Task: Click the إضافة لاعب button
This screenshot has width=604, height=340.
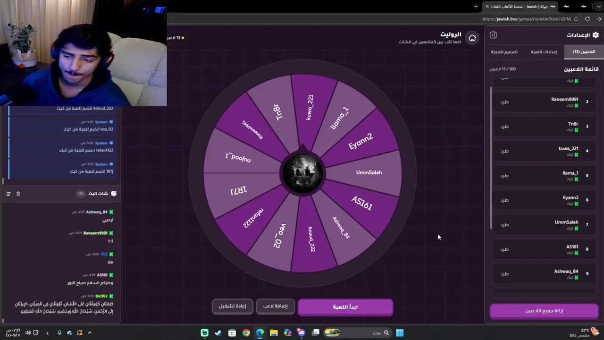Action: [275, 306]
